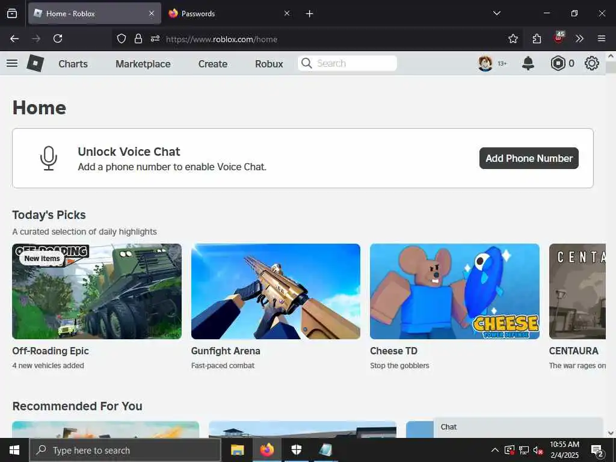Go to the Create section
Image resolution: width=616 pixels, height=462 pixels.
(x=212, y=64)
